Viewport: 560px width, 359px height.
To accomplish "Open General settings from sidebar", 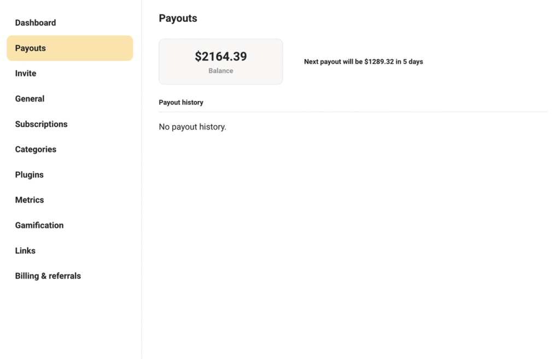I will pos(30,99).
